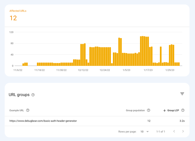
Task: Click the help icon beside Group population
Action: click(148, 110)
